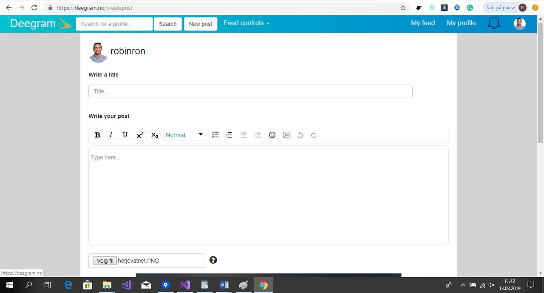Screen dimensions: 544x293
Task: Click the Velg fil file chooser button
Action: [105, 261]
